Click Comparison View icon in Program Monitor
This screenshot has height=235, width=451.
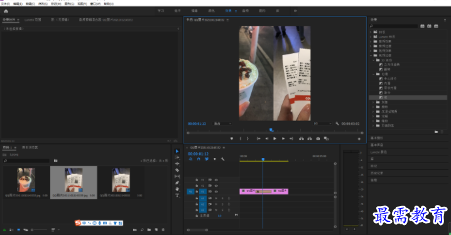click(326, 138)
